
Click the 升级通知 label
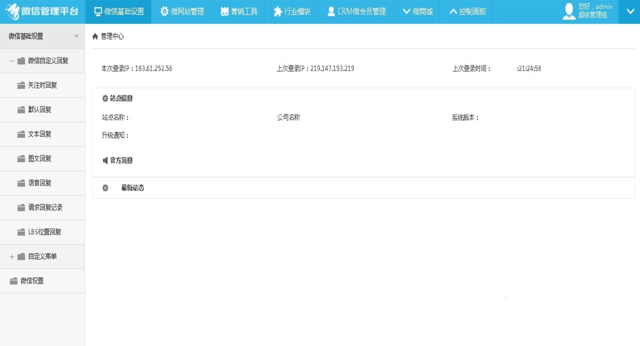pyautogui.click(x=115, y=135)
